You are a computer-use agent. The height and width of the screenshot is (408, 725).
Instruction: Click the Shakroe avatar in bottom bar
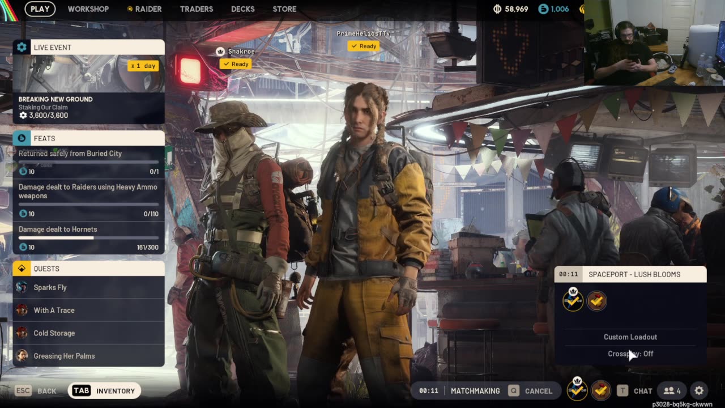coord(577,389)
